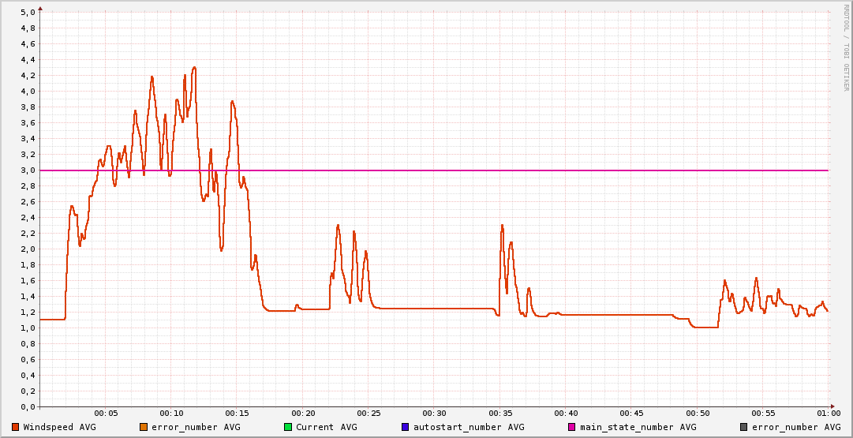The height and width of the screenshot is (438, 853).
Task: Click the magenta main_state_number legend swatch
Action: click(572, 427)
